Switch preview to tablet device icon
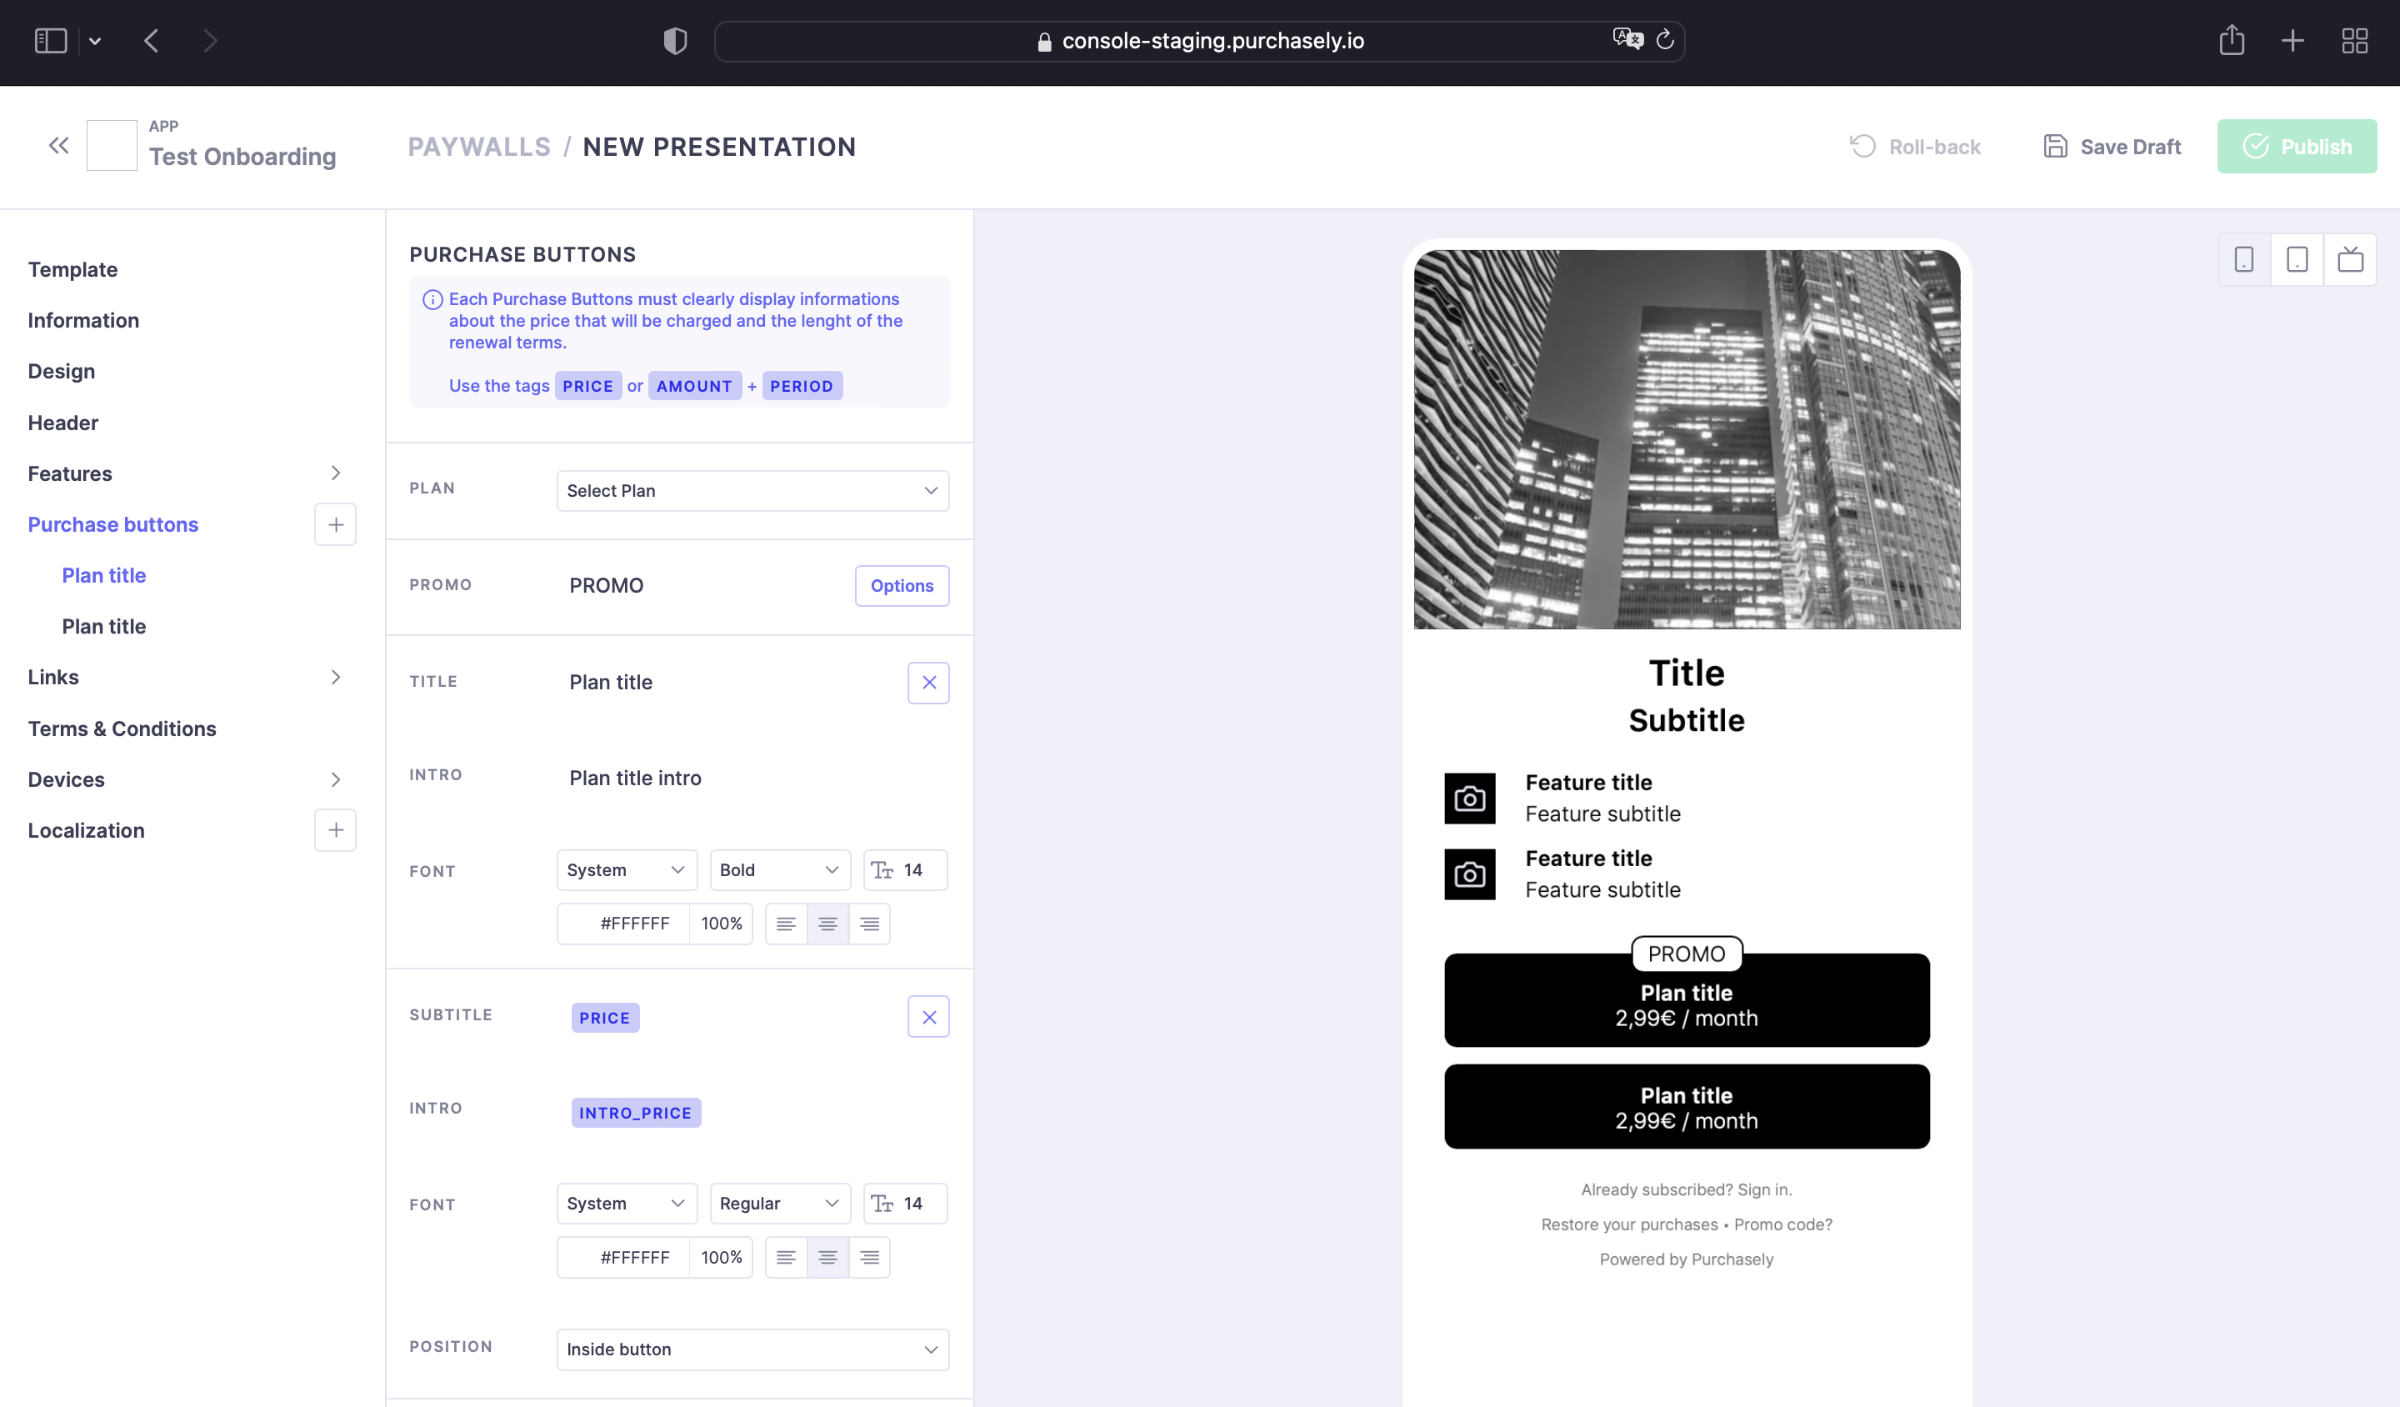Viewport: 2400px width, 1407px height. 2297,259
